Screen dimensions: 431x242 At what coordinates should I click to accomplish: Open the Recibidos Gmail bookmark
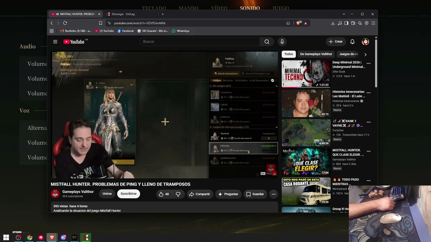point(75,31)
